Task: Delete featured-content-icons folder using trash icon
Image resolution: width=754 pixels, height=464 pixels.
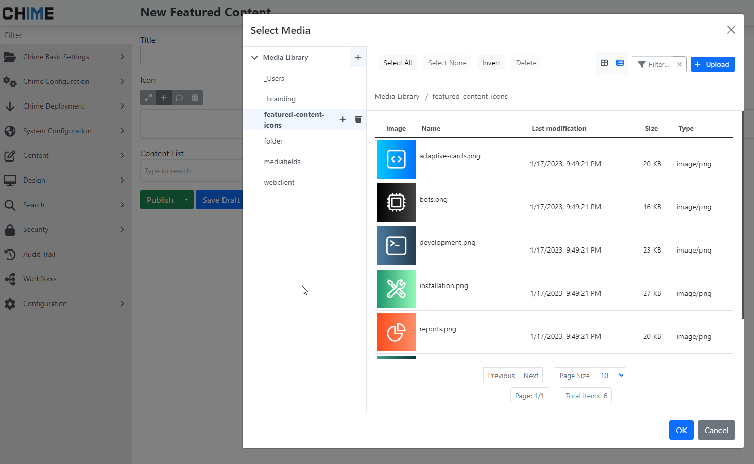Action: tap(358, 119)
